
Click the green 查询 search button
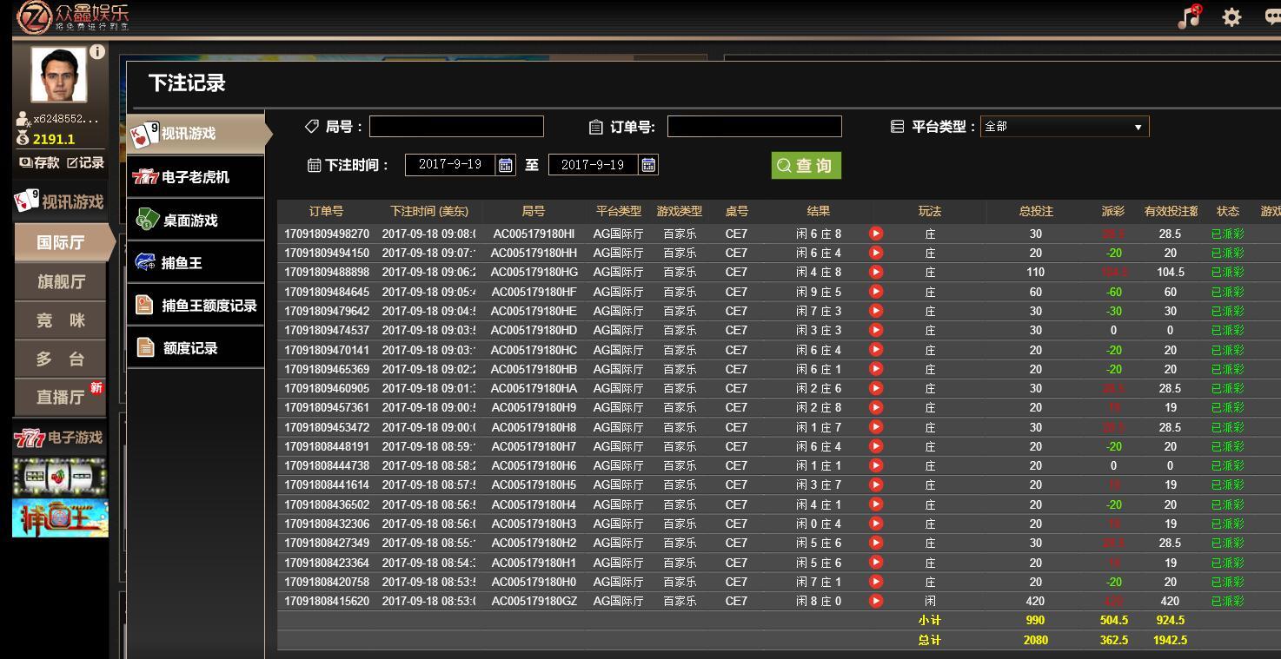click(x=806, y=166)
